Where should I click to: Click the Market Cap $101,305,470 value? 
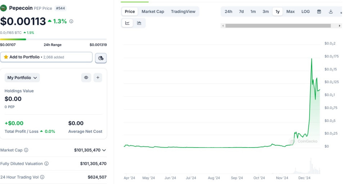click(87, 150)
